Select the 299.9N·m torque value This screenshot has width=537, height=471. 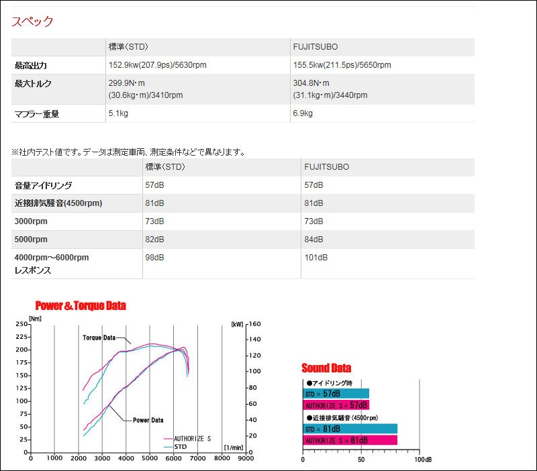pos(127,83)
